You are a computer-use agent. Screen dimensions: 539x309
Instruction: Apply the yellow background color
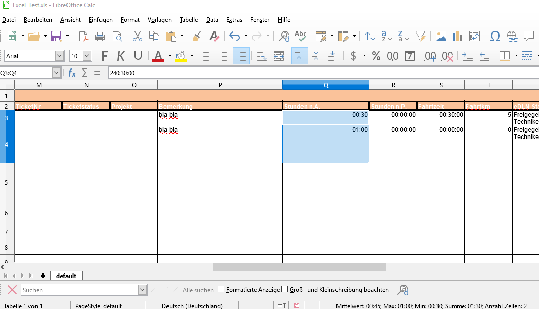[181, 56]
